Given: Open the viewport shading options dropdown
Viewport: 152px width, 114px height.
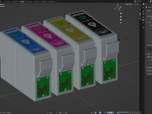Looking at the screenshot, I should pyautogui.click(x=115, y=113).
